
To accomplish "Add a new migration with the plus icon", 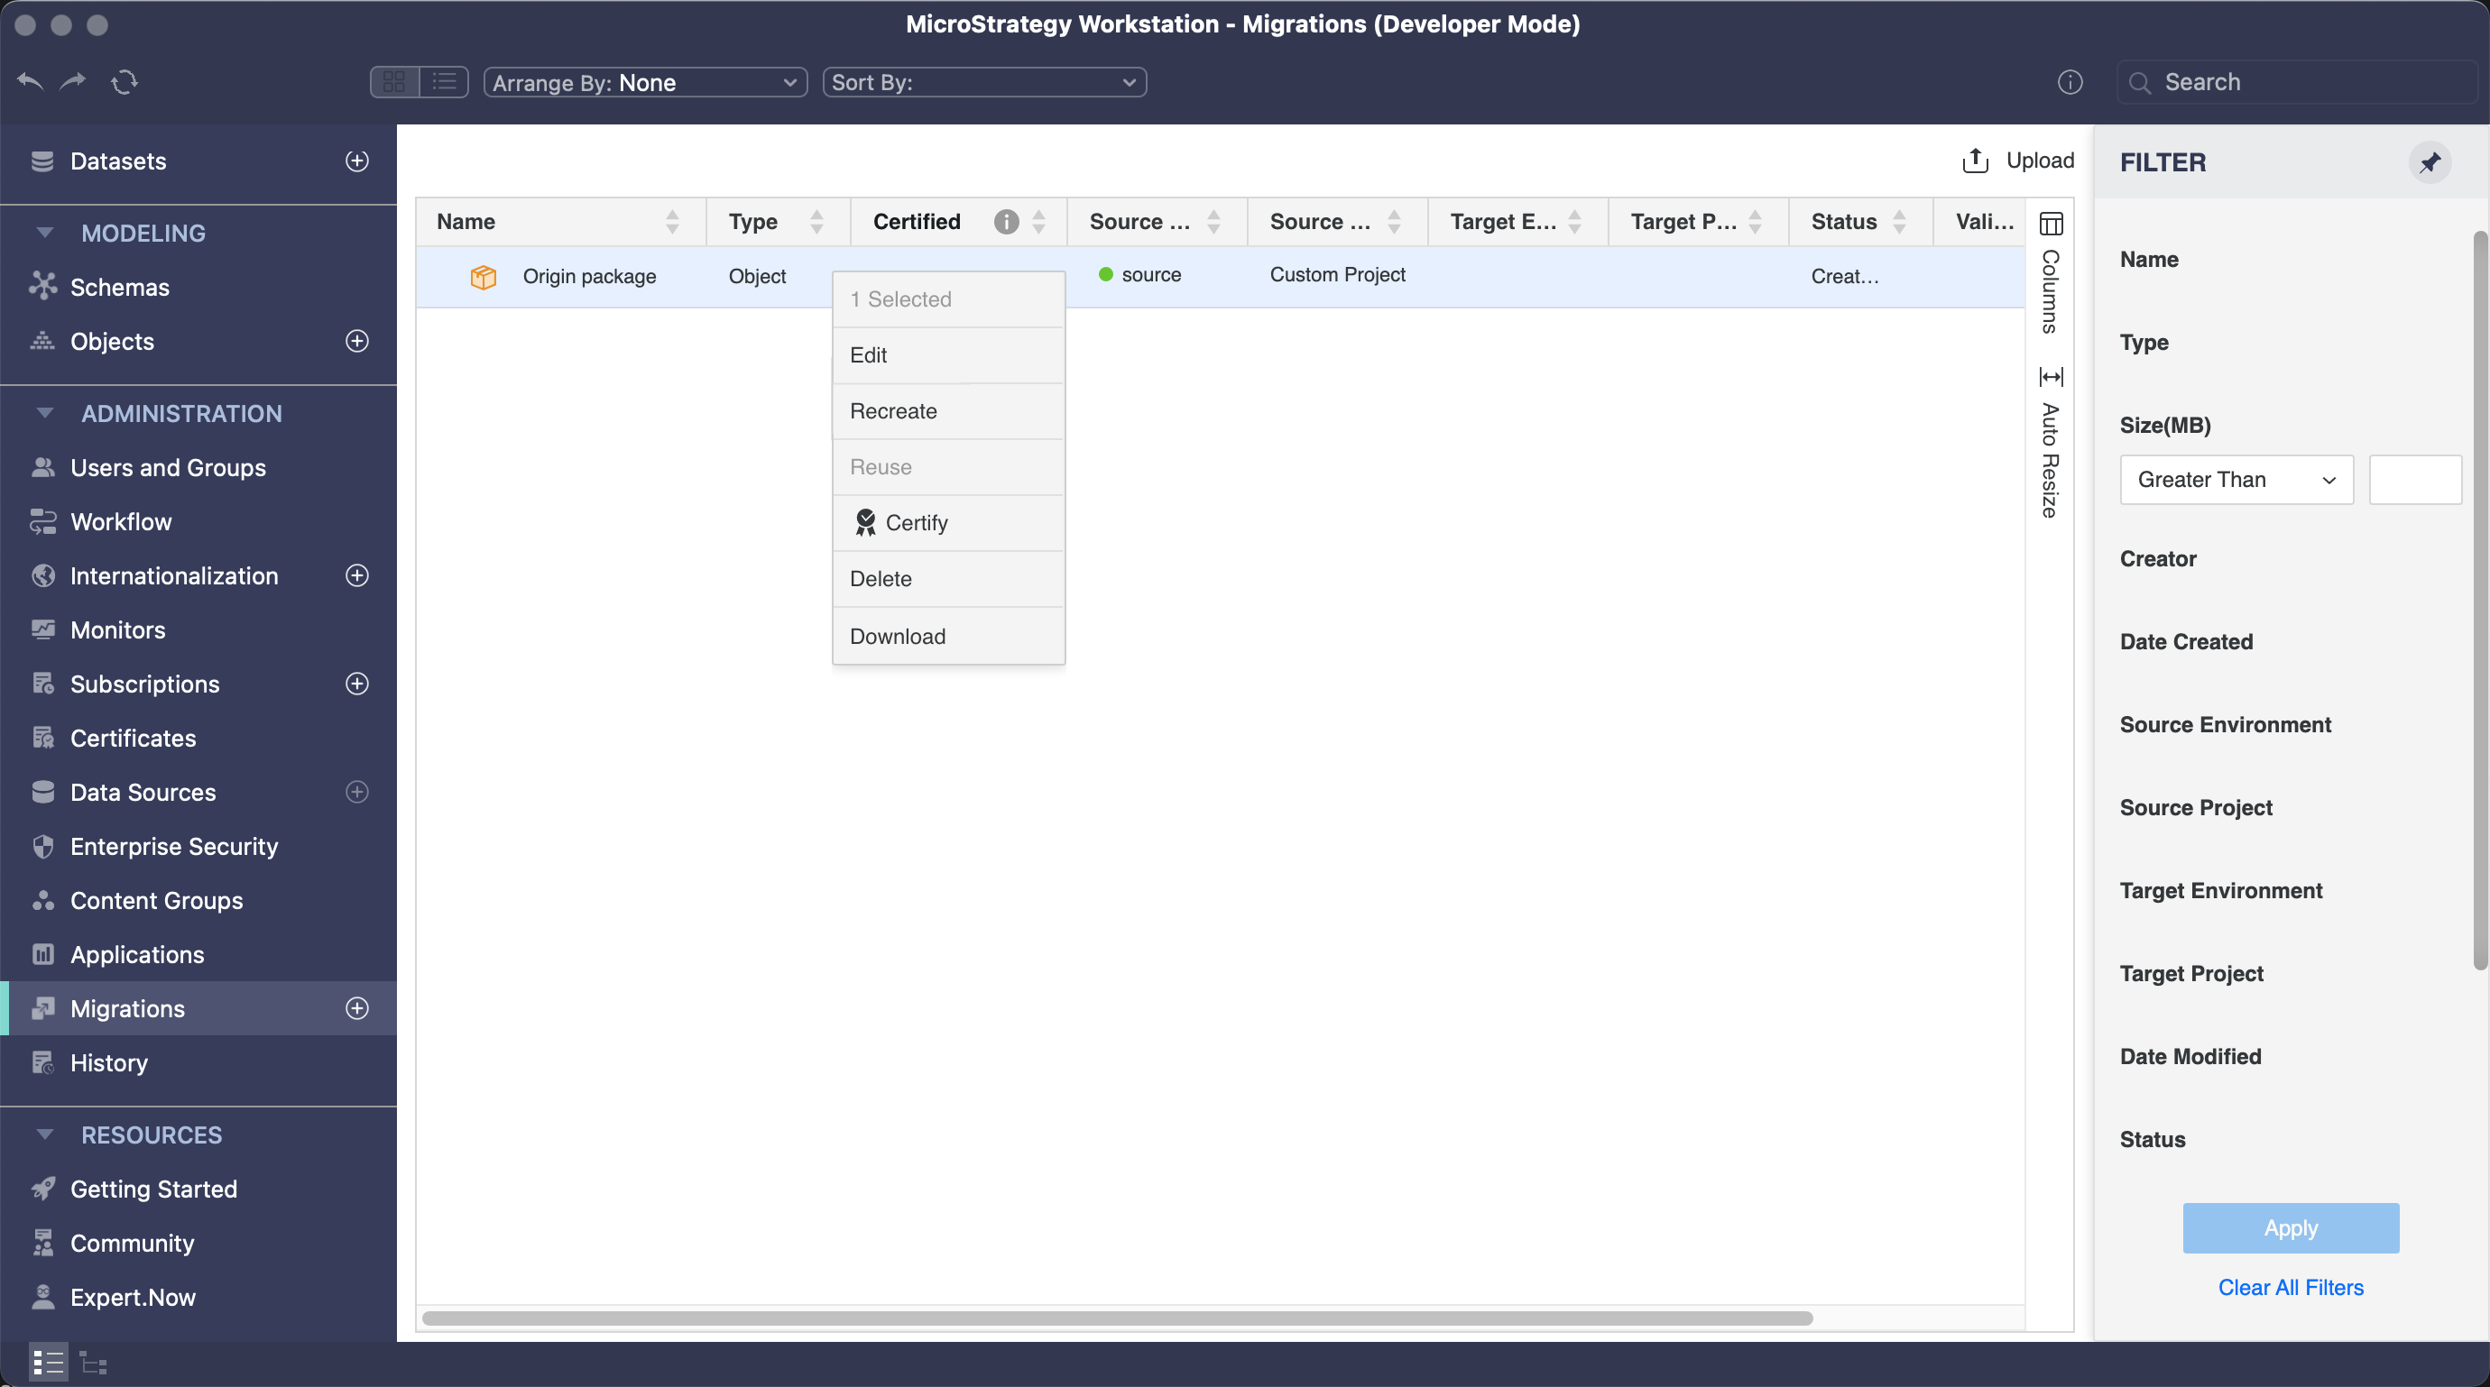I will [x=356, y=1008].
